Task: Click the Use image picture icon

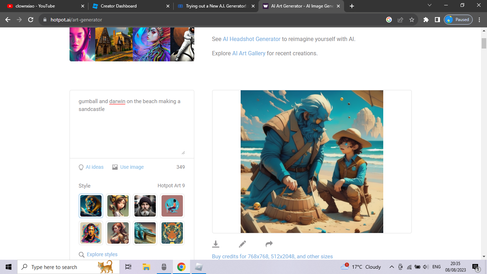Action: click(x=115, y=167)
